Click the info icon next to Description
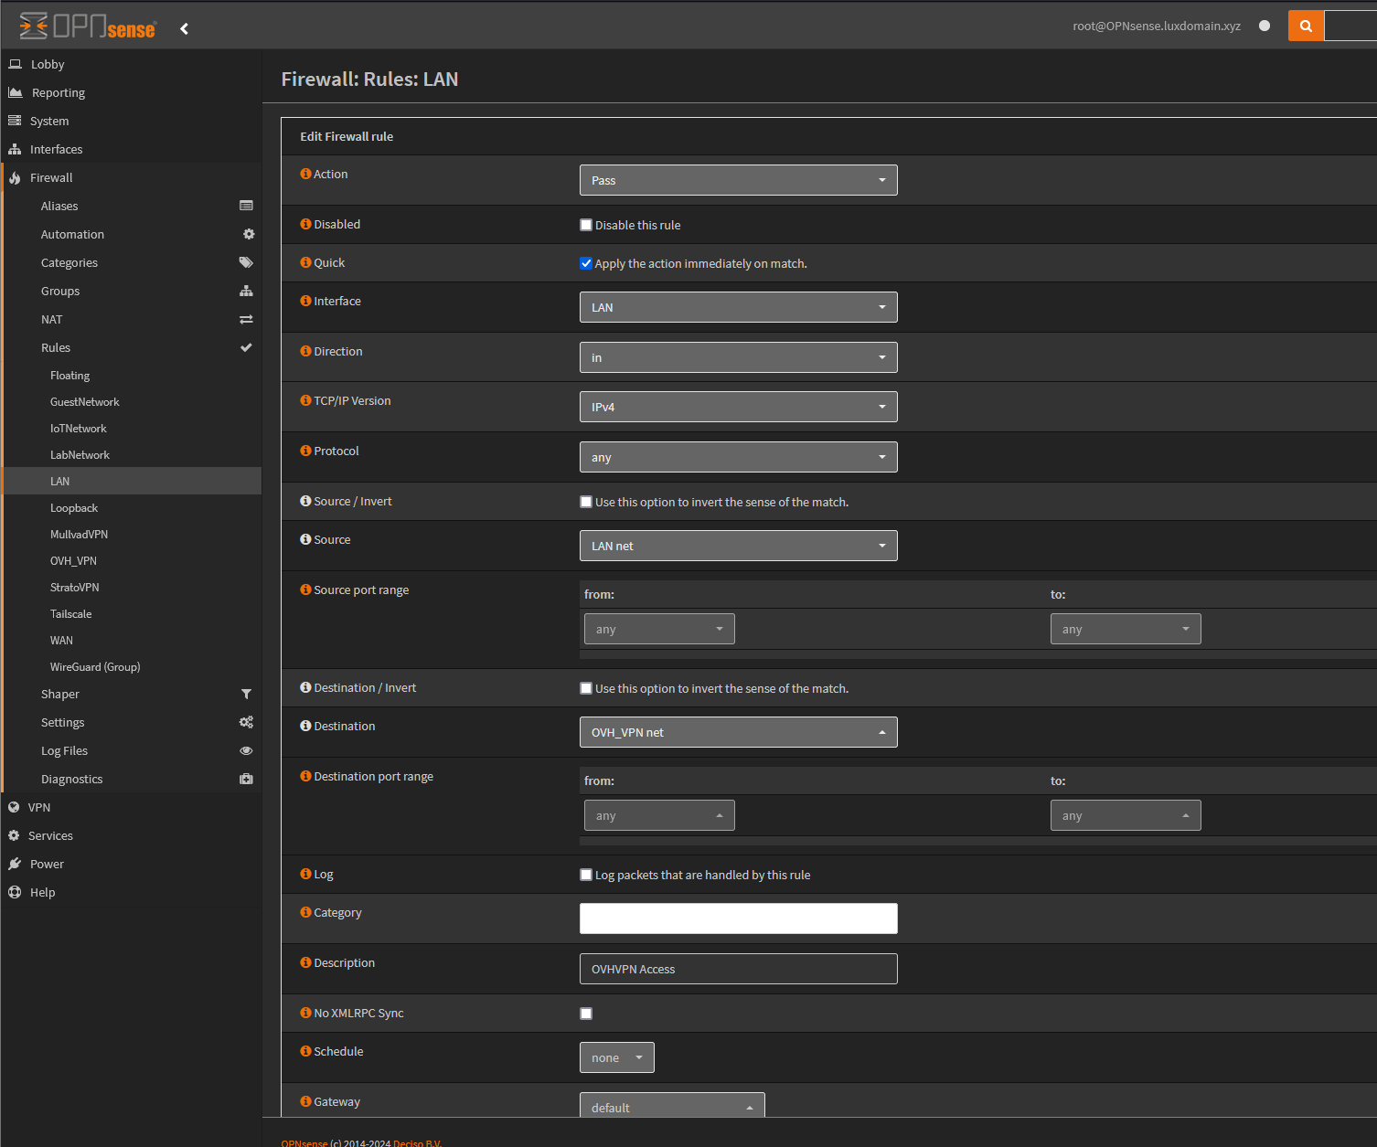This screenshot has height=1147, width=1377. click(305, 962)
